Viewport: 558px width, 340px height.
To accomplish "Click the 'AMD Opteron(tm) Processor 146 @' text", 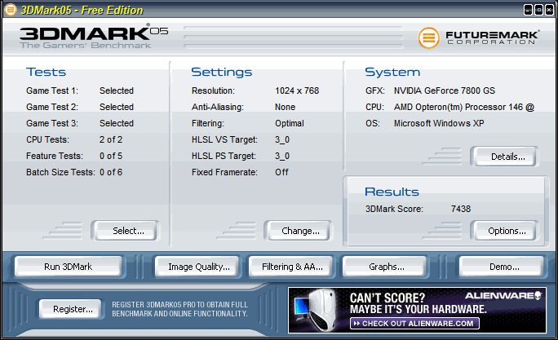I will tap(464, 107).
